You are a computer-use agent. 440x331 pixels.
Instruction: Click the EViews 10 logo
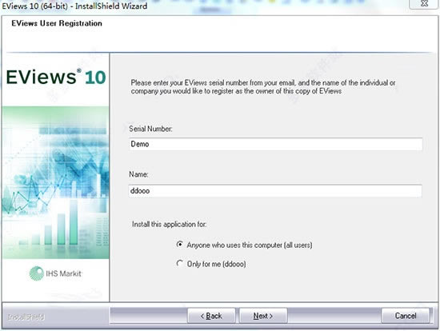coord(56,77)
